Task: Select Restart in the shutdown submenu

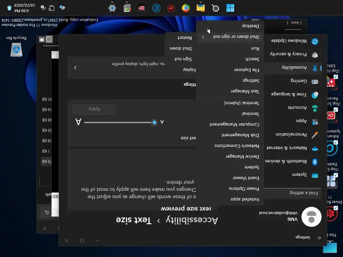Action: point(181,37)
